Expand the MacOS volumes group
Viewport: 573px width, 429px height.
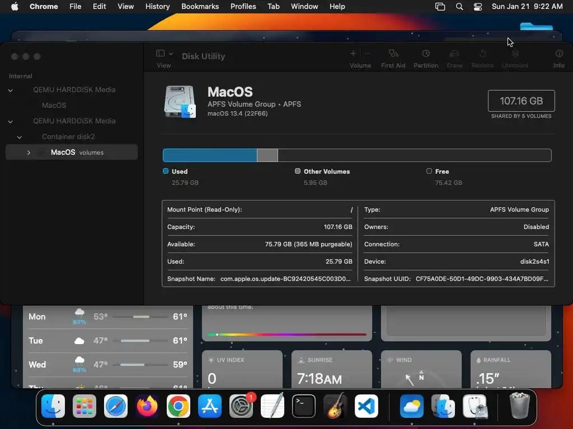29,152
